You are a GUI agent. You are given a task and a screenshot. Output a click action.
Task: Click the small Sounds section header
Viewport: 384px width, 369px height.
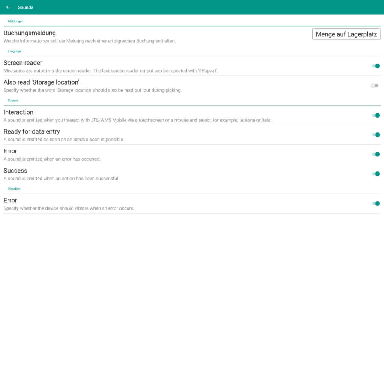coord(13,101)
